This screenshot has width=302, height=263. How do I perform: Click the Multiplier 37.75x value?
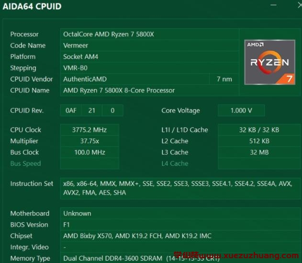click(89, 141)
